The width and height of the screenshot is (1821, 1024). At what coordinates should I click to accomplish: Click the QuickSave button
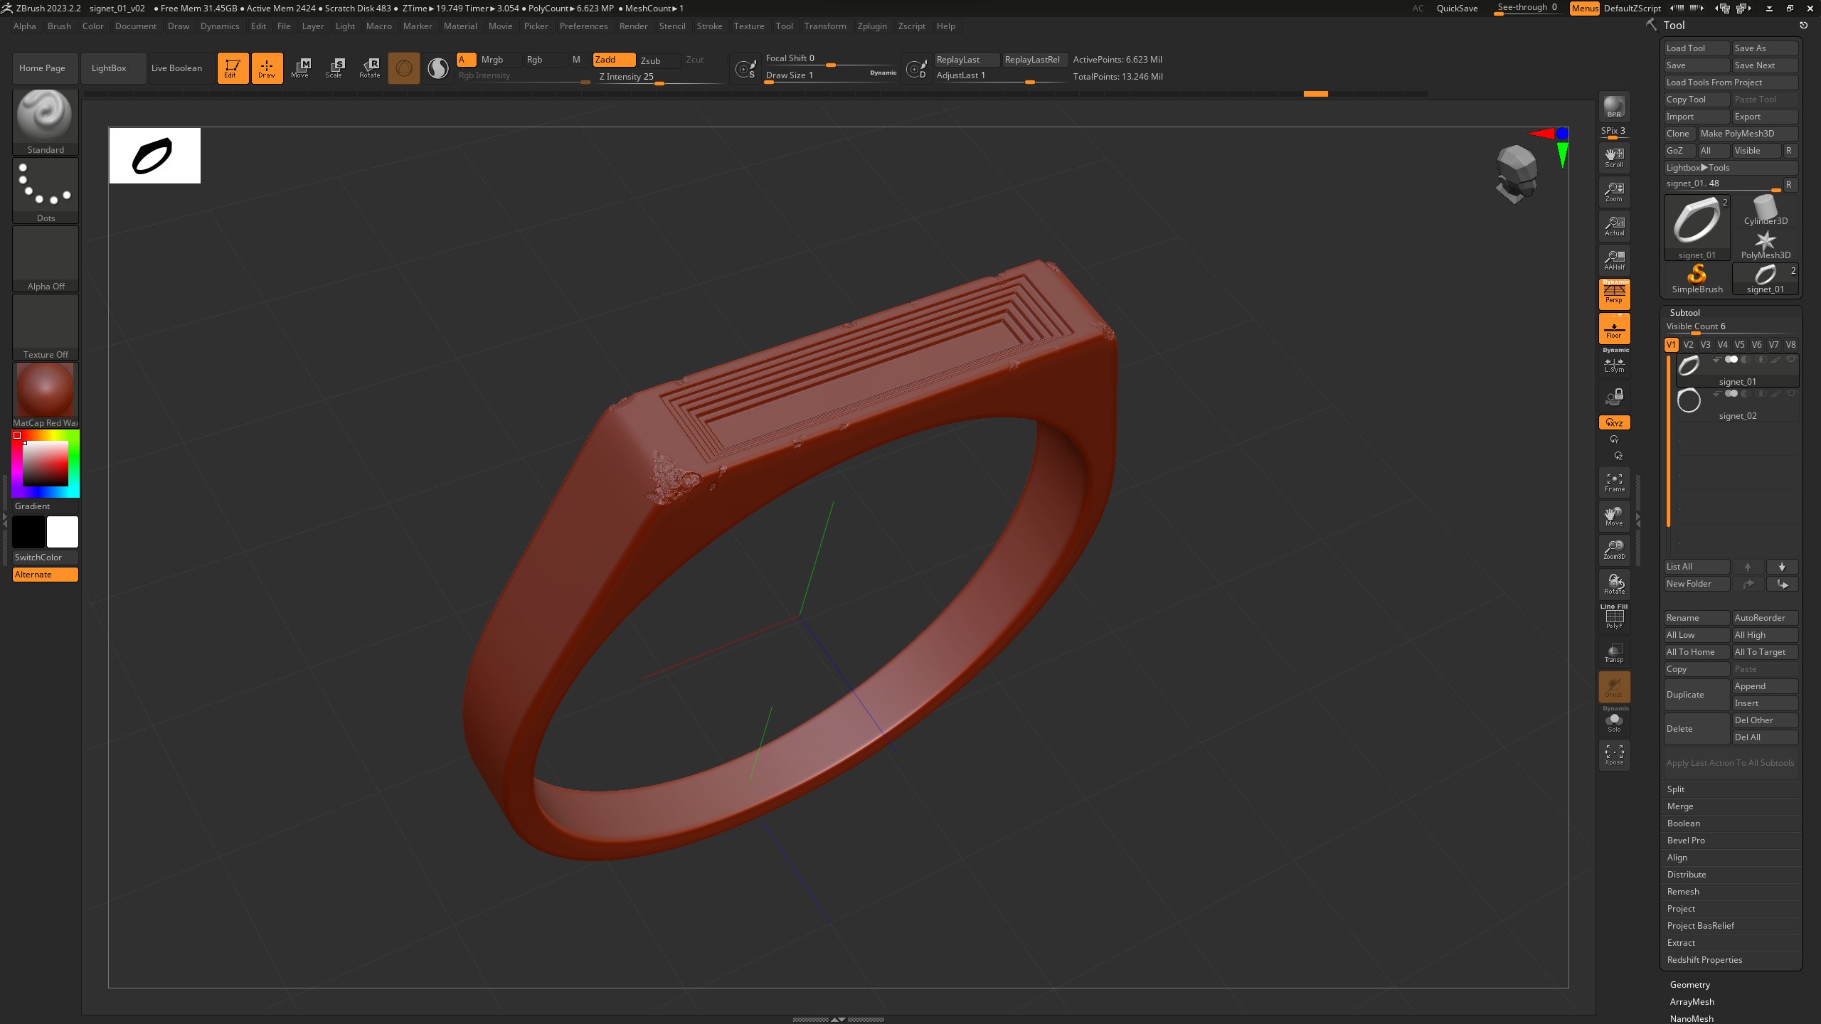tap(1457, 9)
